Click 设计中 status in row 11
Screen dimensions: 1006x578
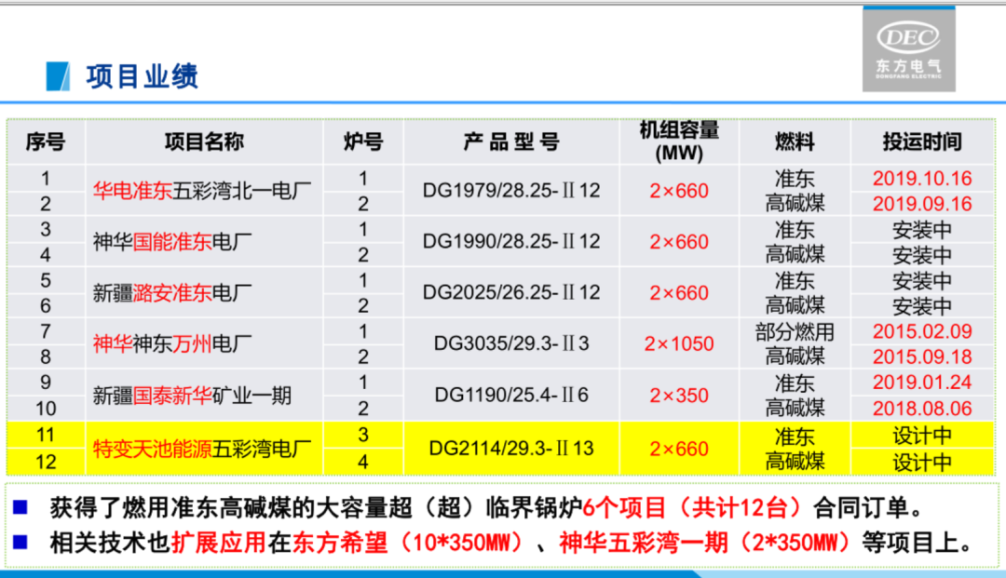[x=922, y=436]
